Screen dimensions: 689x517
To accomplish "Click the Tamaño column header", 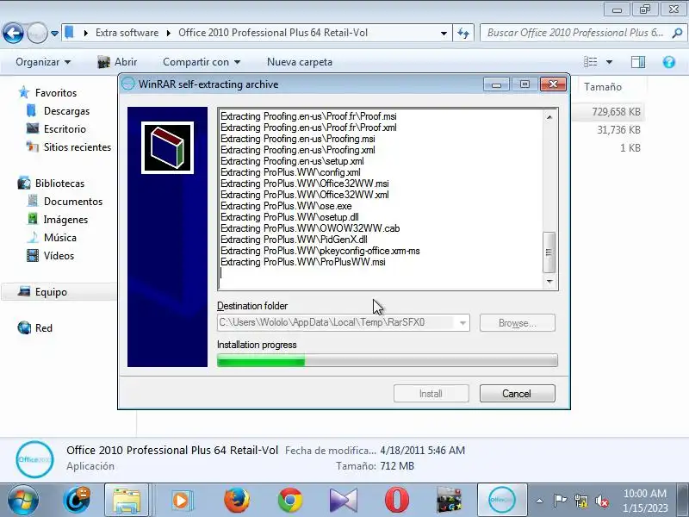I will 602,87.
